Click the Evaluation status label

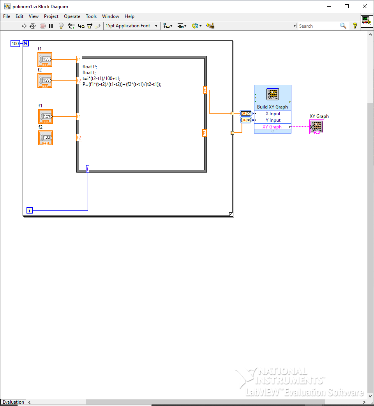pyautogui.click(x=13, y=402)
